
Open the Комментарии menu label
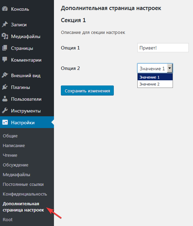point(26,60)
